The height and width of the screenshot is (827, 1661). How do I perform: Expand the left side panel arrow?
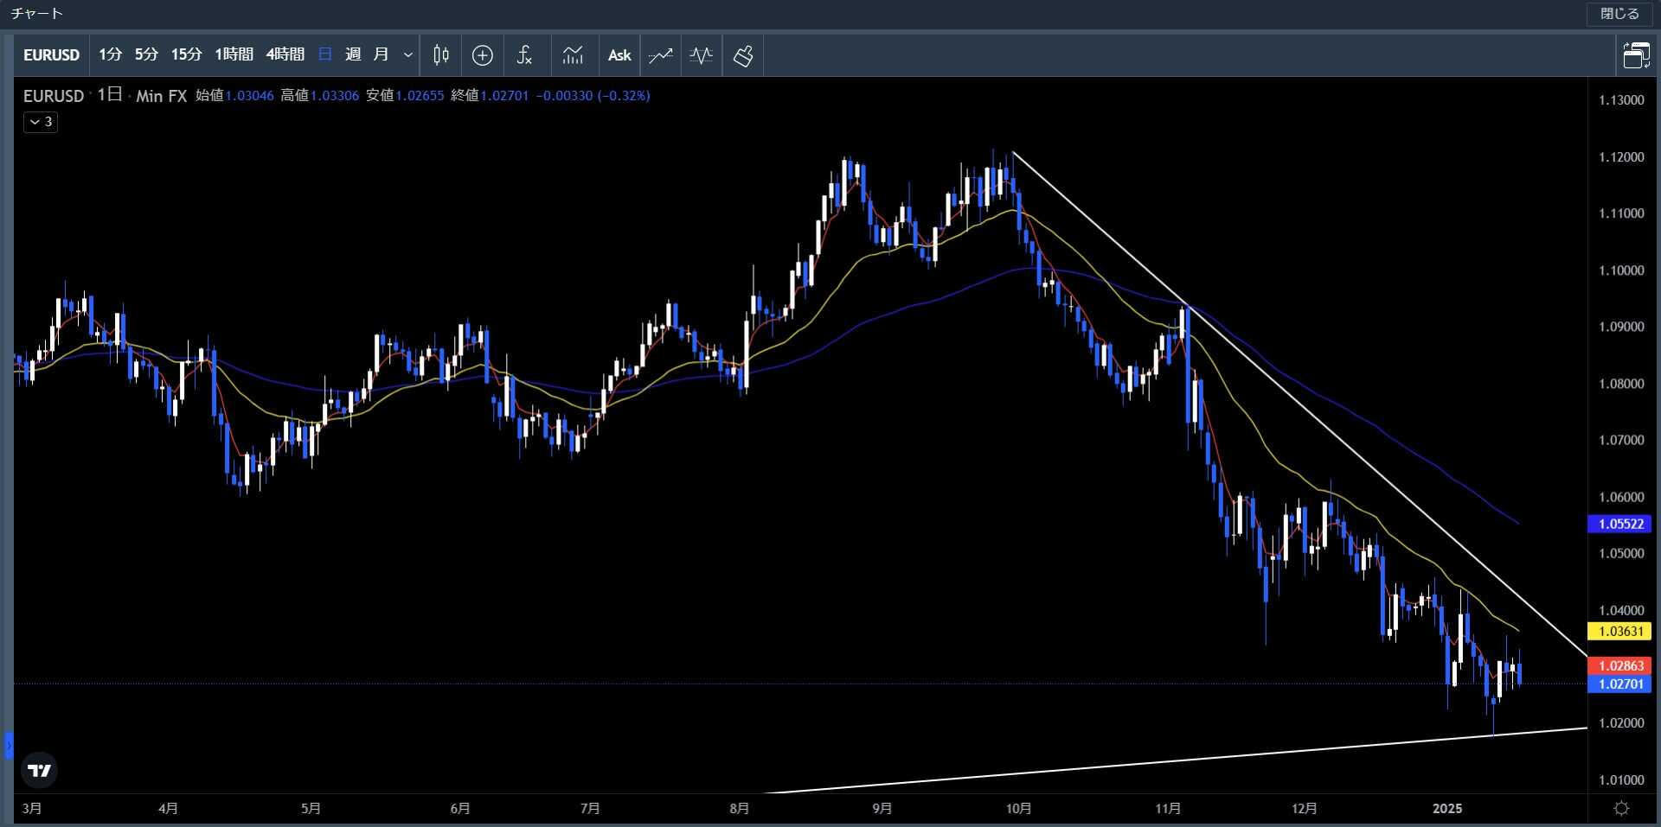9,745
